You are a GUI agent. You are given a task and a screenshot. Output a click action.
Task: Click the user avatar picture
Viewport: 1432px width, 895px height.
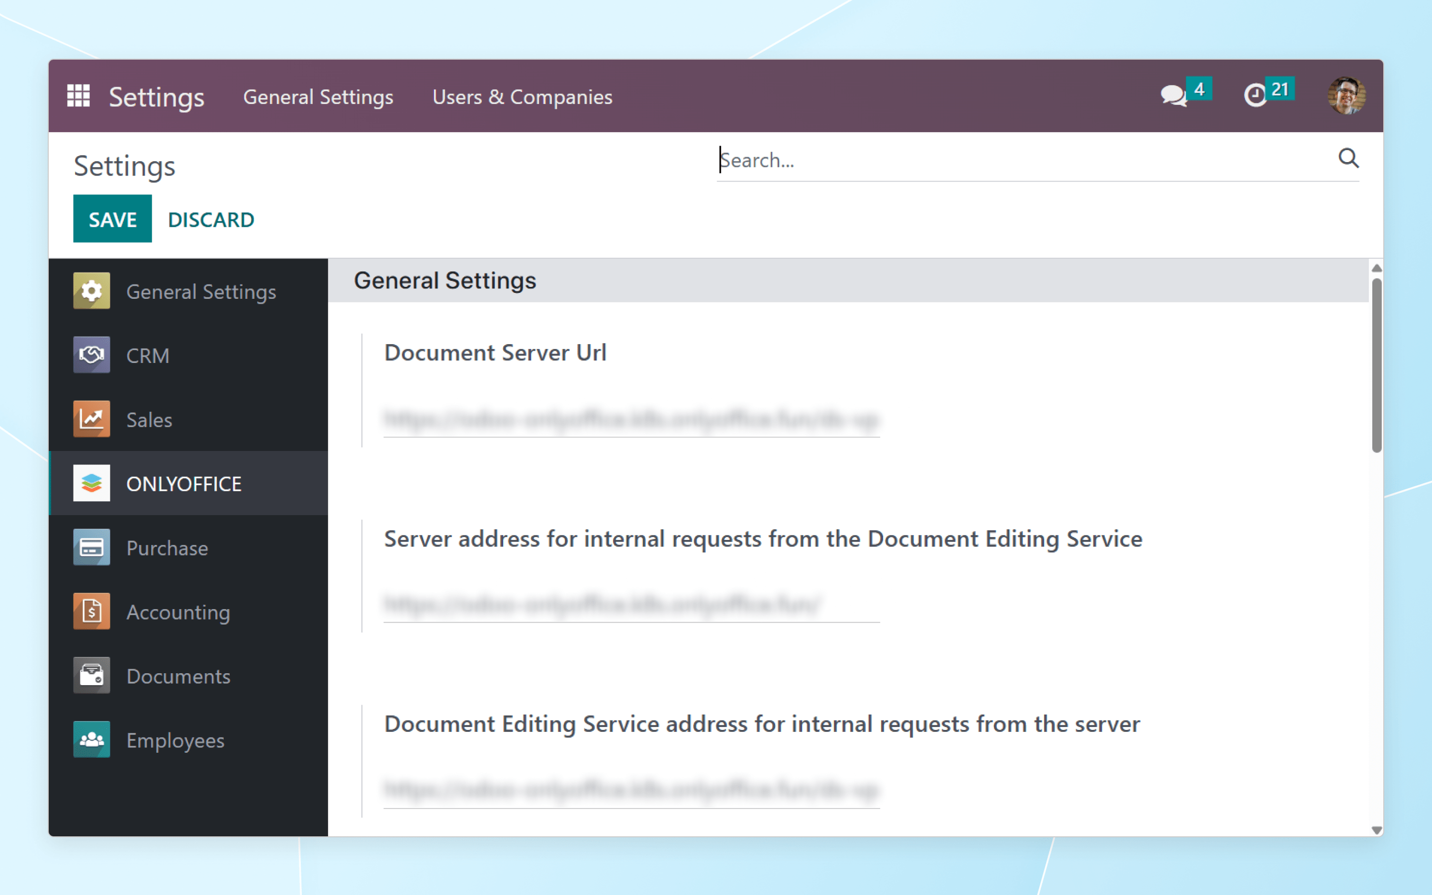pyautogui.click(x=1345, y=96)
